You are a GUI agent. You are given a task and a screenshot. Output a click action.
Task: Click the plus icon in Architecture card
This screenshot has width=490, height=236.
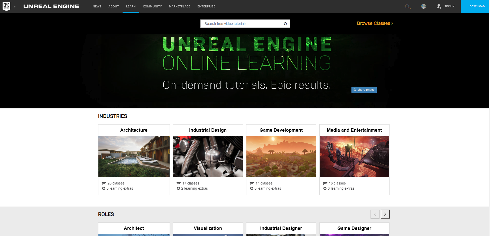coord(104,188)
